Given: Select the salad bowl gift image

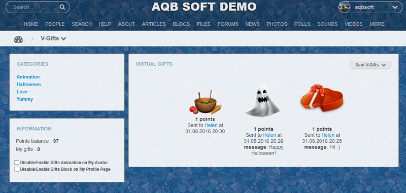Looking at the screenshot, I should click(205, 102).
